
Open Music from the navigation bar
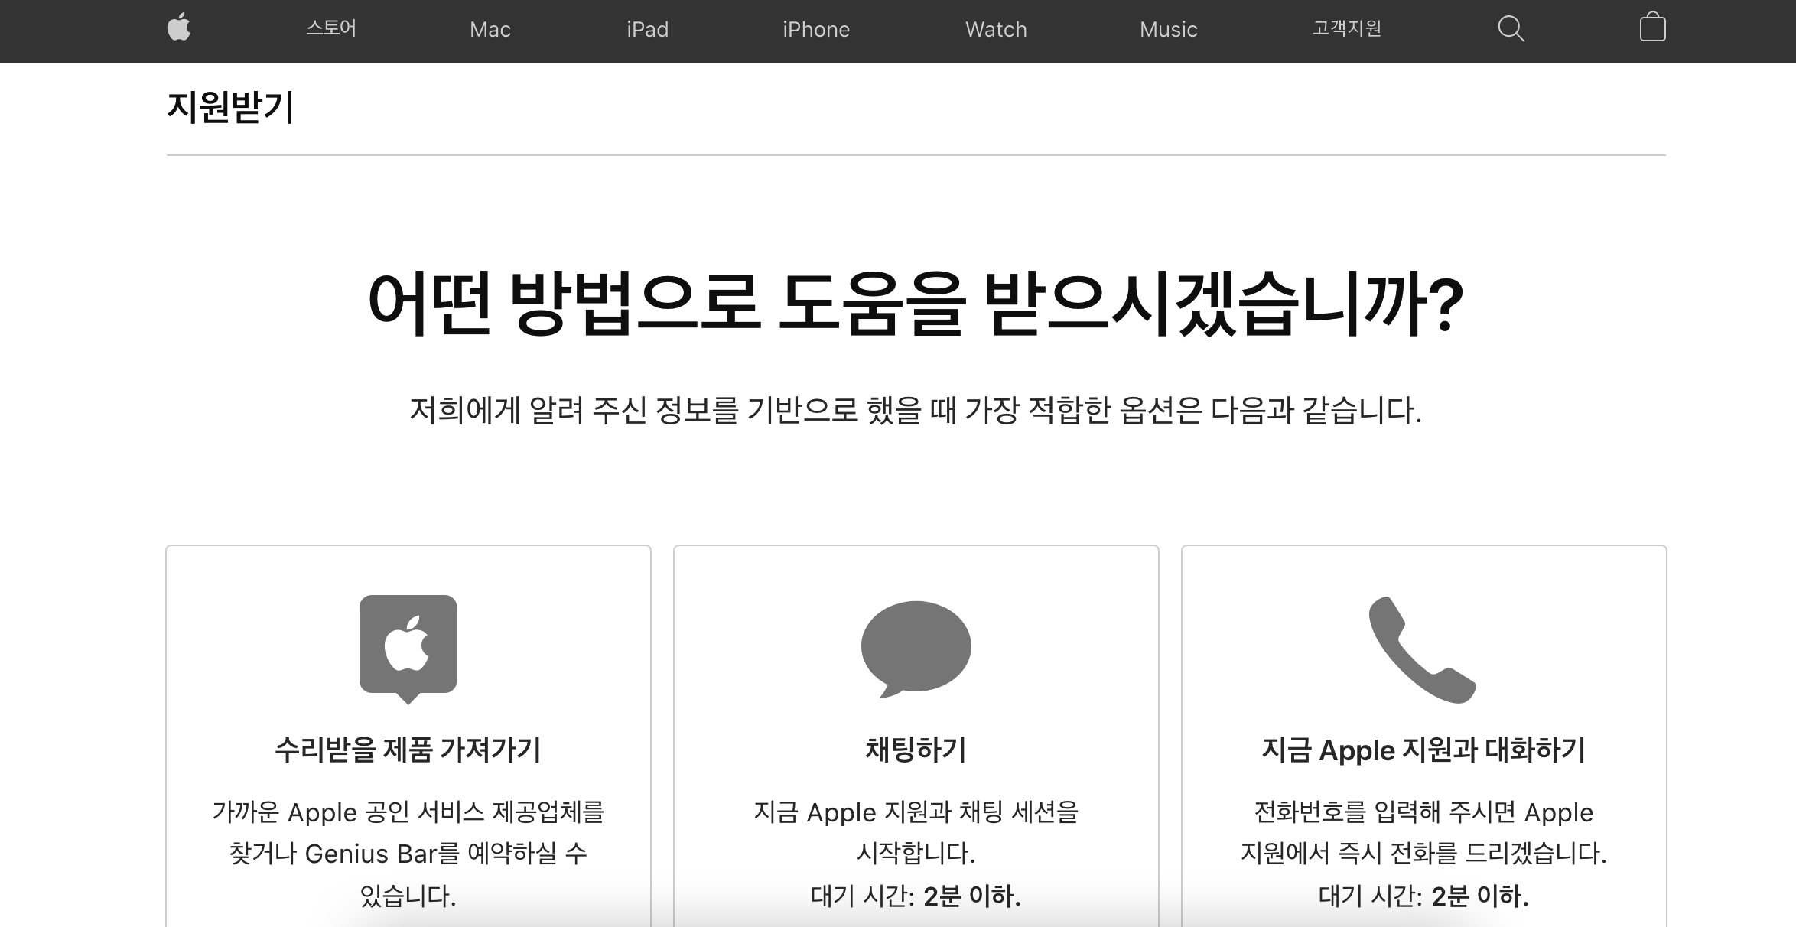pyautogui.click(x=1168, y=30)
